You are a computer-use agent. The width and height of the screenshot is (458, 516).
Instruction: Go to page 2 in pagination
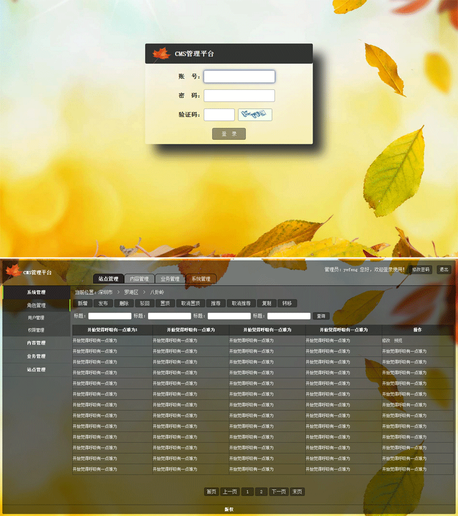pos(262,492)
